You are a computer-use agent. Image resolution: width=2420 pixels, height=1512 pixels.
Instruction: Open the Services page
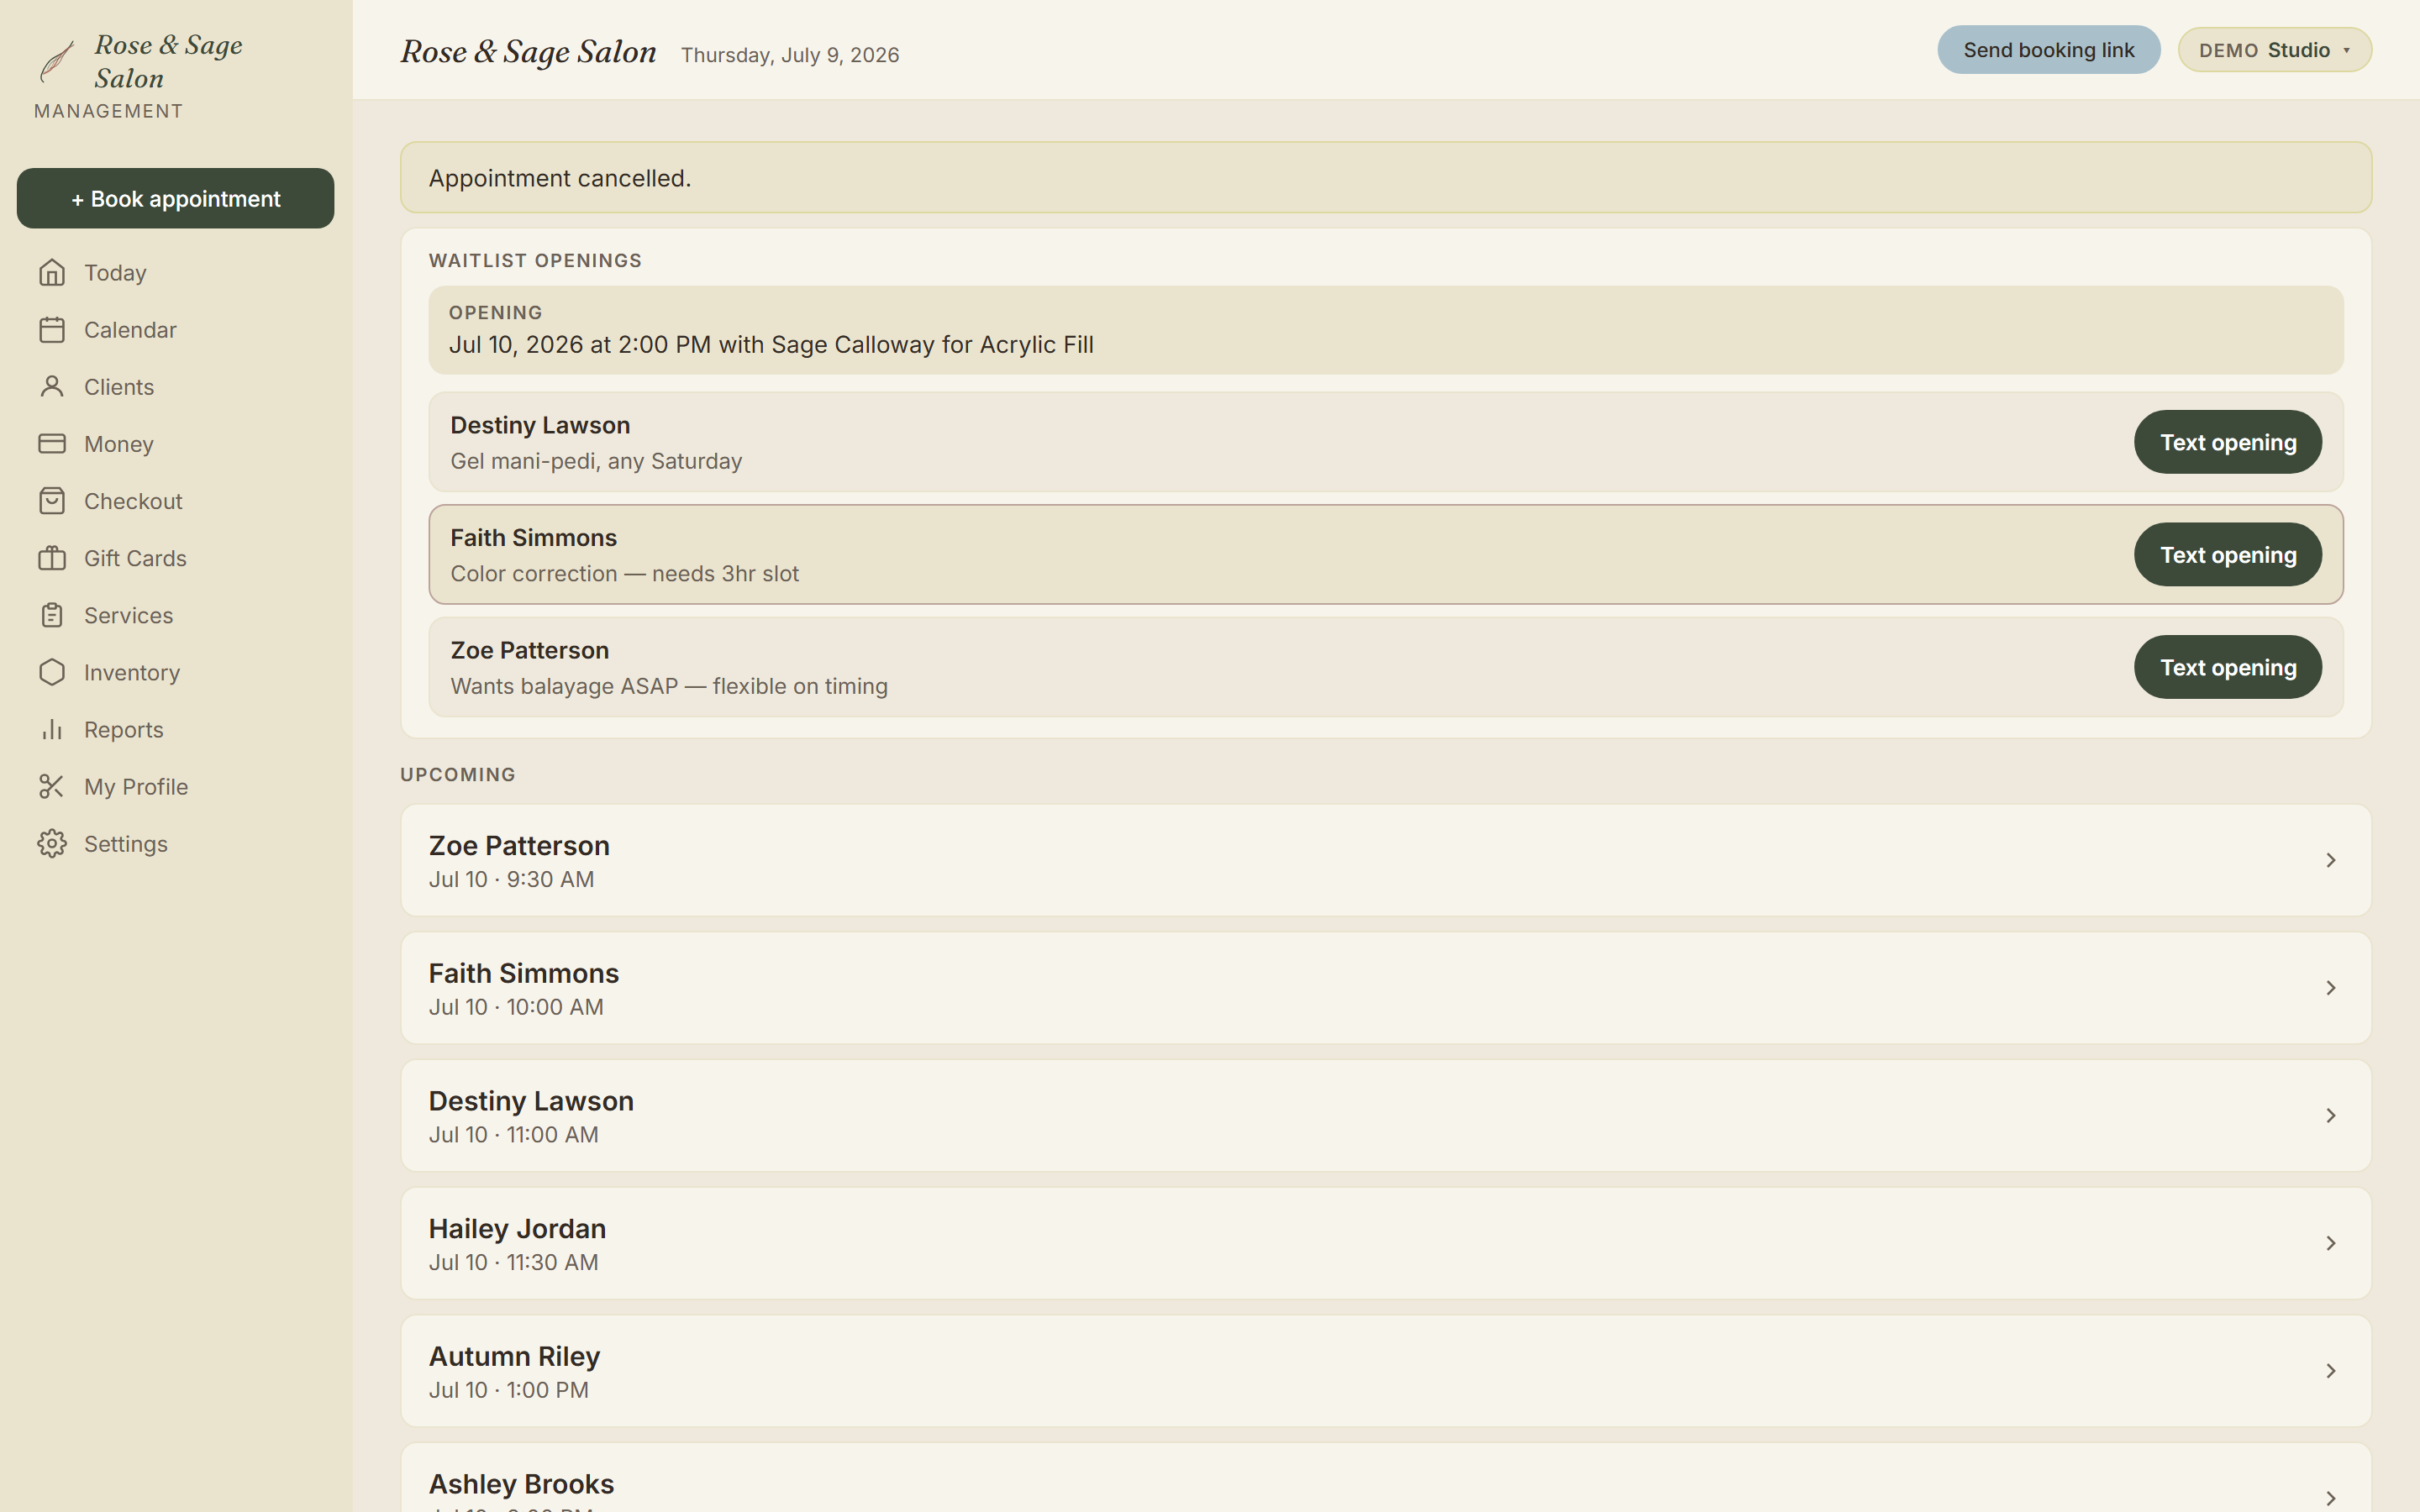(175, 614)
